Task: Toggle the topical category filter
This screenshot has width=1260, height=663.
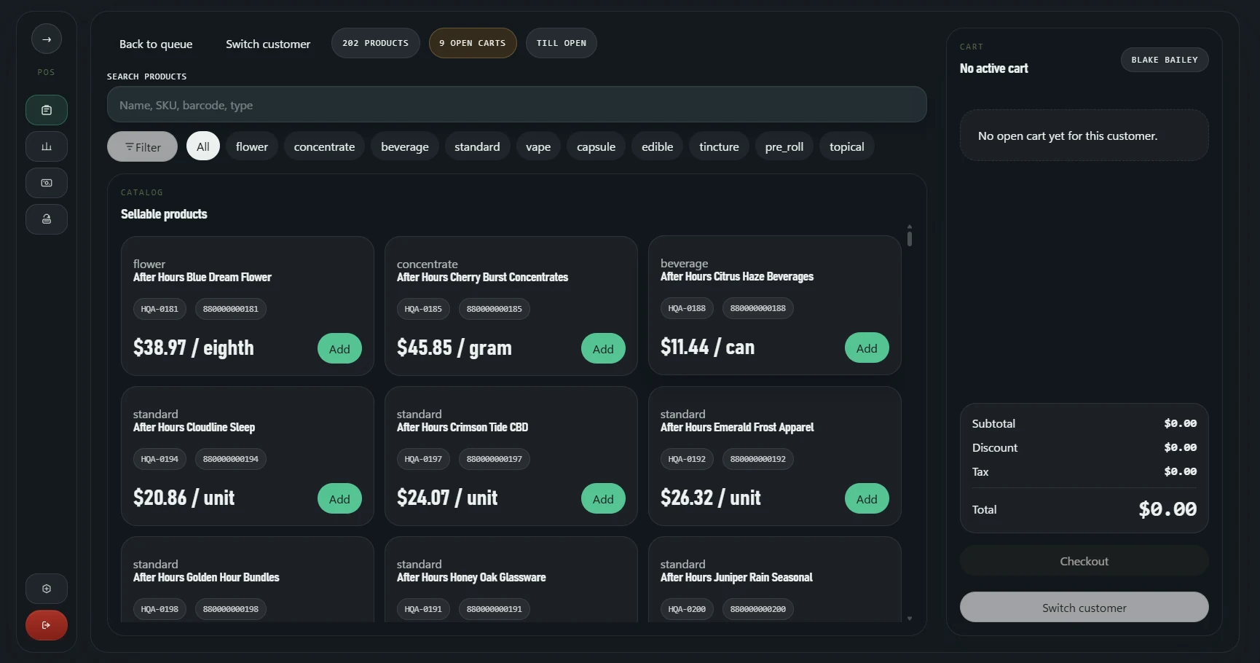Action: [846, 146]
